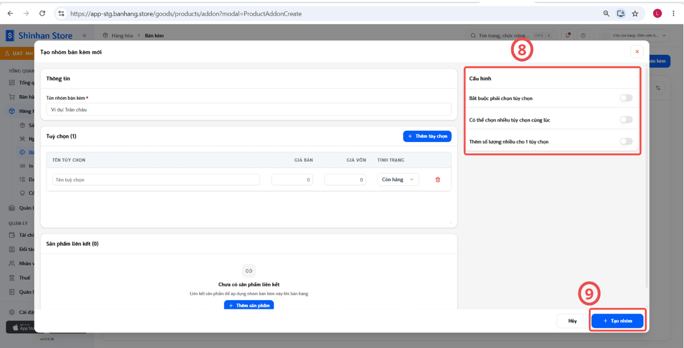Cancel with the Hủy button
This screenshot has width=684, height=348.
(573, 321)
